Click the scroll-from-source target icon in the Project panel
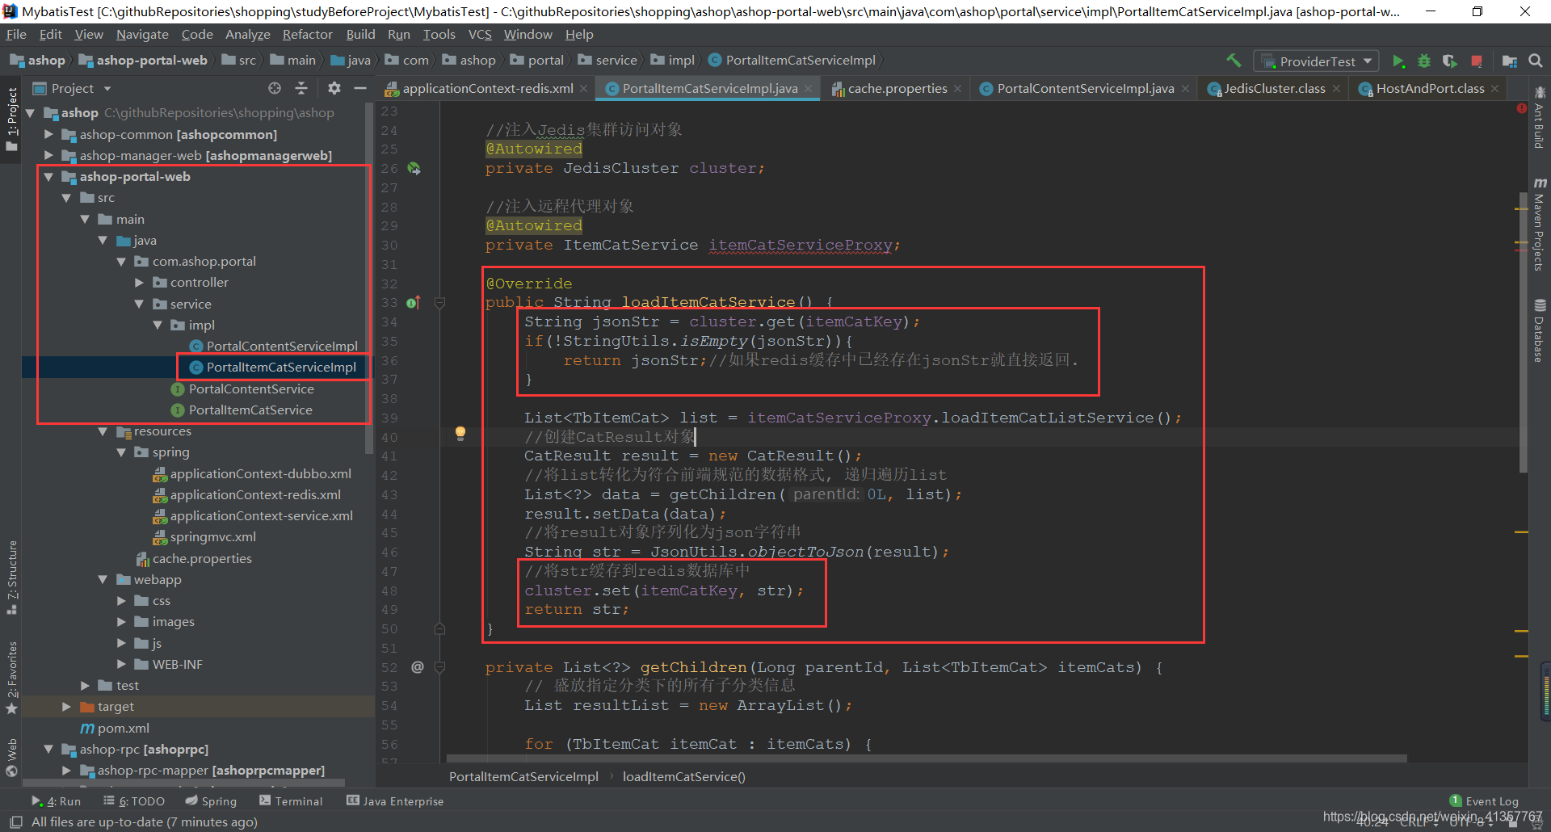1551x832 pixels. click(x=275, y=88)
